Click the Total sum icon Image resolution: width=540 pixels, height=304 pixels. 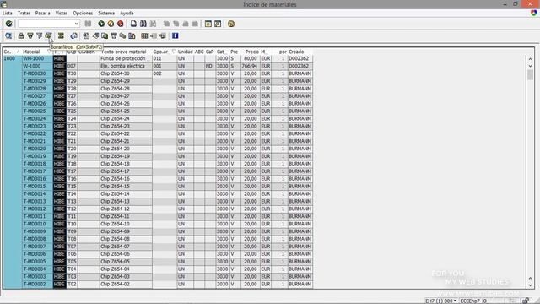coord(61,35)
